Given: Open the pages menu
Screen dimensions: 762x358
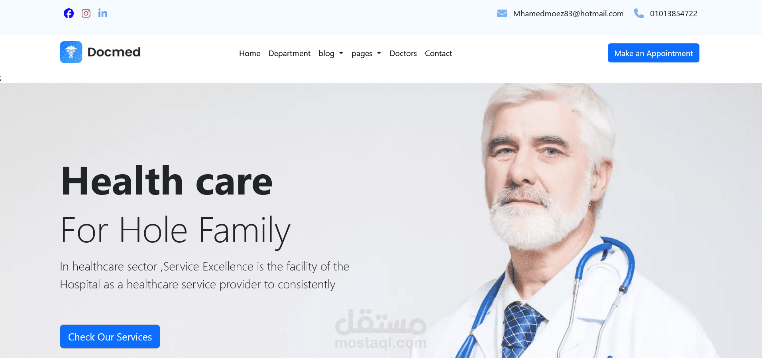Looking at the screenshot, I should point(362,53).
